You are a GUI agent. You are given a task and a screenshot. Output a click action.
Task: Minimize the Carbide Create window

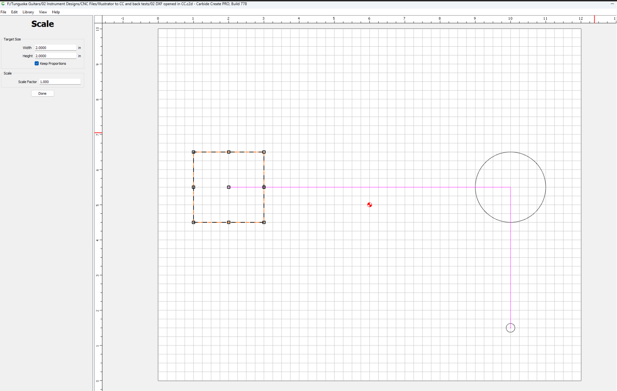point(612,4)
